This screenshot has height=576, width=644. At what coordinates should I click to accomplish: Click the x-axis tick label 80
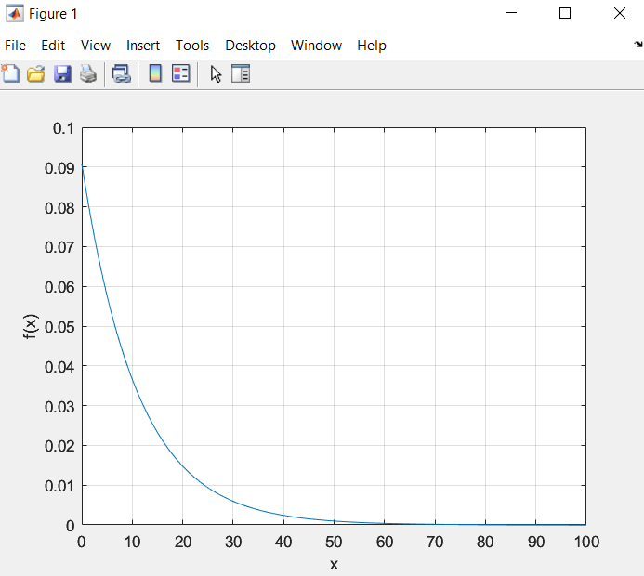point(485,542)
